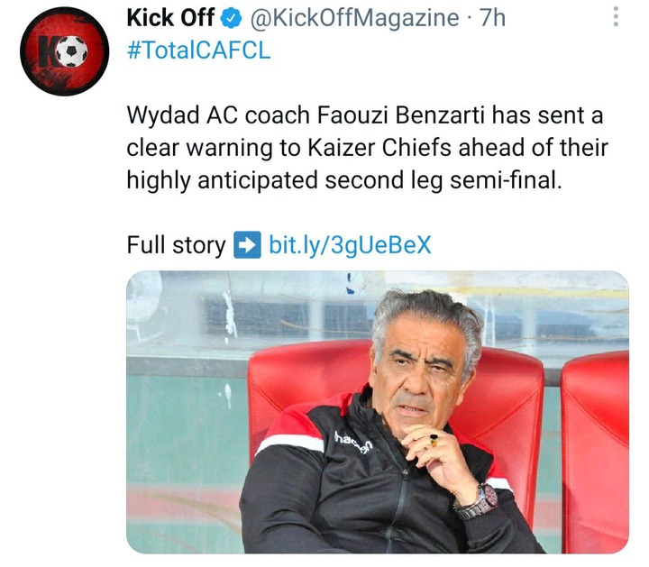Click the right arrow emoji before the link
This screenshot has width=649, height=567.
pyautogui.click(x=246, y=244)
